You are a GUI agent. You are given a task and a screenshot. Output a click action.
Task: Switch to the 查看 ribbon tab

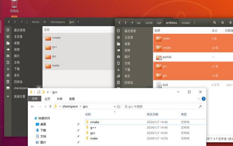pyautogui.click(x=72, y=99)
